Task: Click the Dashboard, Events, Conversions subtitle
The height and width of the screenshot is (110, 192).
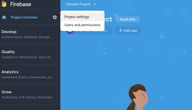Action: point(28,77)
